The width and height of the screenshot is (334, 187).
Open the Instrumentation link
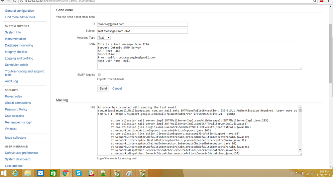(15, 39)
